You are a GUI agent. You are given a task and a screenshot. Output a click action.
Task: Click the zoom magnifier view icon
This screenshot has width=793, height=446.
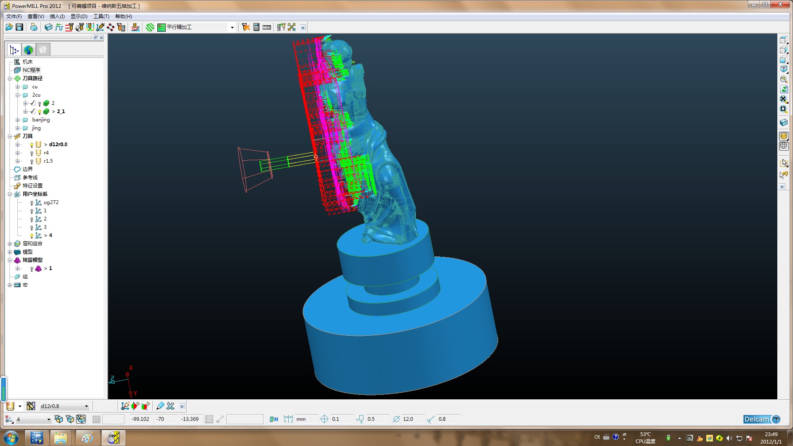(x=784, y=79)
